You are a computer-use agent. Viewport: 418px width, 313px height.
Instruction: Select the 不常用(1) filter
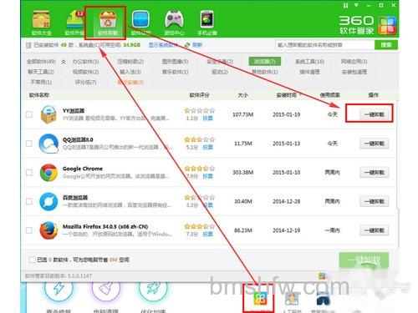(41, 82)
